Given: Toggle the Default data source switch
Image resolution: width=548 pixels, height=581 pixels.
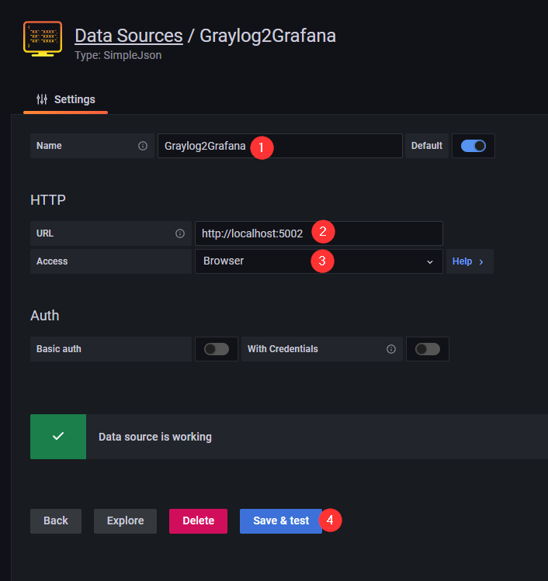Looking at the screenshot, I should pyautogui.click(x=473, y=146).
